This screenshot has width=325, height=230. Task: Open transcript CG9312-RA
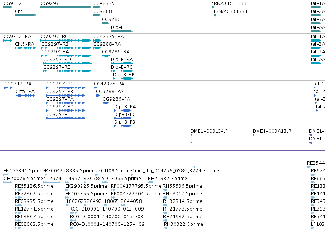(18, 37)
